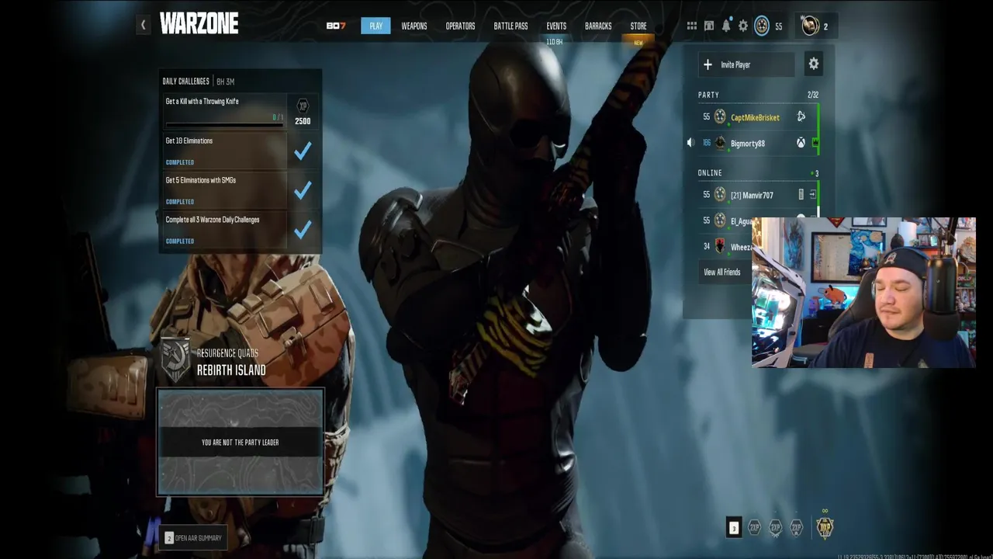Image resolution: width=993 pixels, height=559 pixels.
Task: Select Complete all 3 Warzone Daily Challenges
Action: point(224,230)
